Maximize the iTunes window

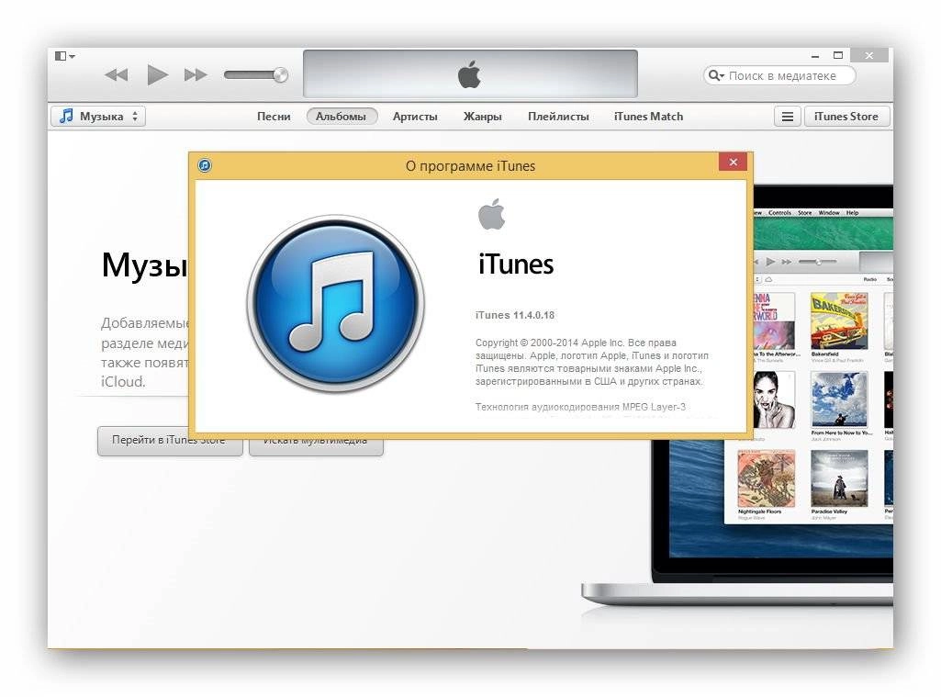[838, 55]
